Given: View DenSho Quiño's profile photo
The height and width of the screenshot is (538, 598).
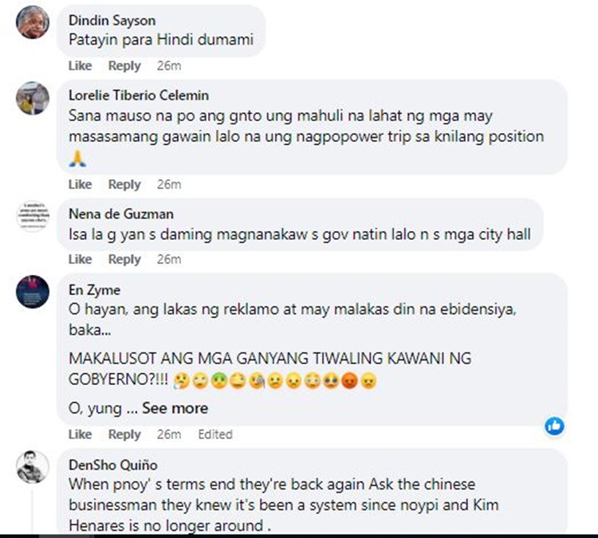Looking at the screenshot, I should click(33, 467).
